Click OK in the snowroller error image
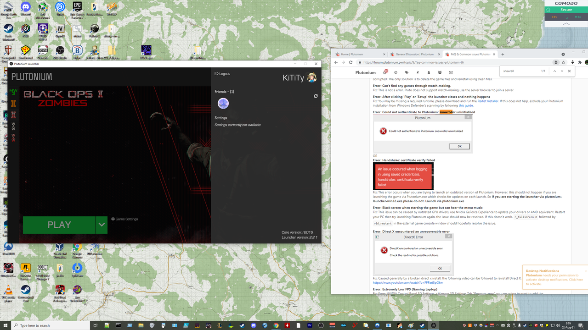Screen dimensions: 588x330 [459, 146]
